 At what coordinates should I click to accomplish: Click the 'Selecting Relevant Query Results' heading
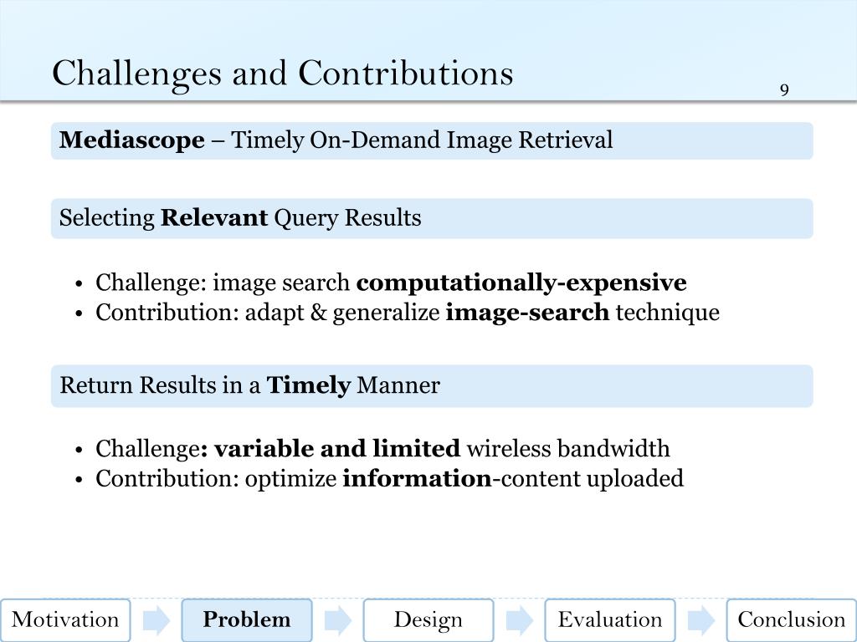tap(432, 218)
